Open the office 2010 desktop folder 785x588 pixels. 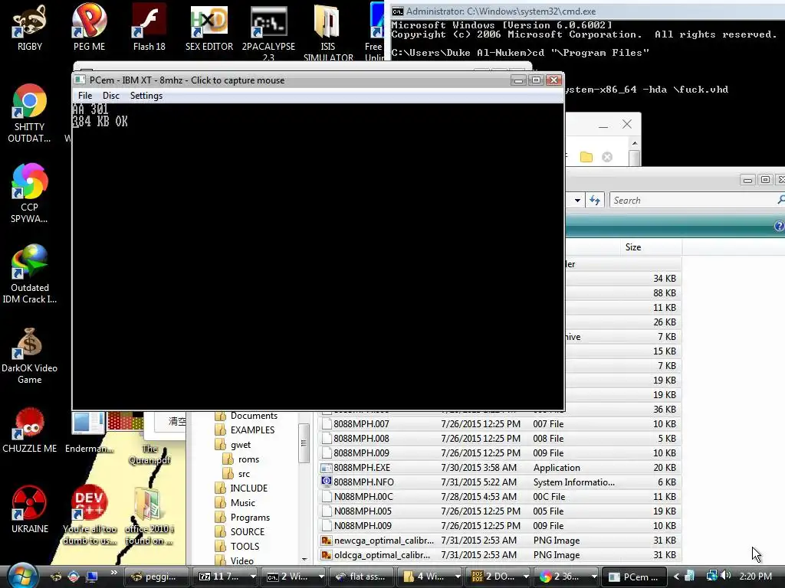coord(149,515)
